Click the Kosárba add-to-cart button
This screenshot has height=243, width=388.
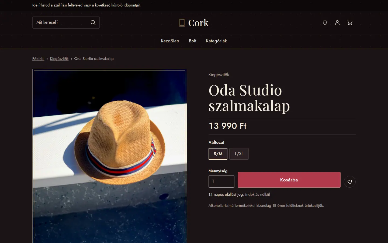pyautogui.click(x=289, y=180)
